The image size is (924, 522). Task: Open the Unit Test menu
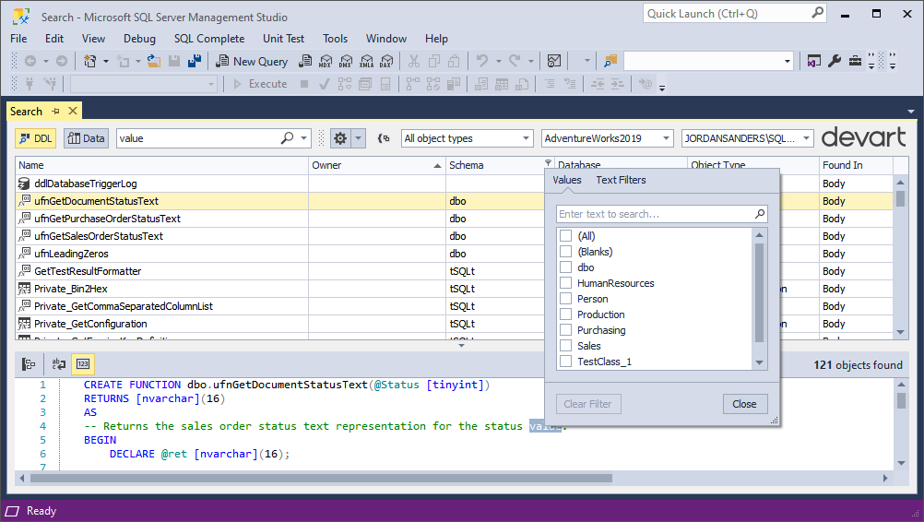283,39
